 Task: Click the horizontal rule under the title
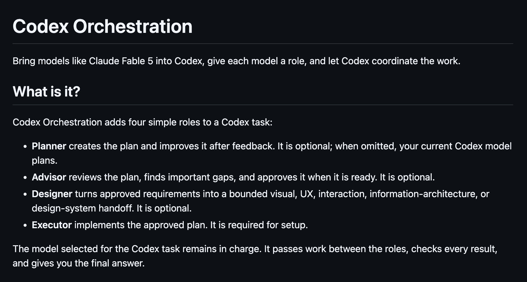(x=263, y=44)
